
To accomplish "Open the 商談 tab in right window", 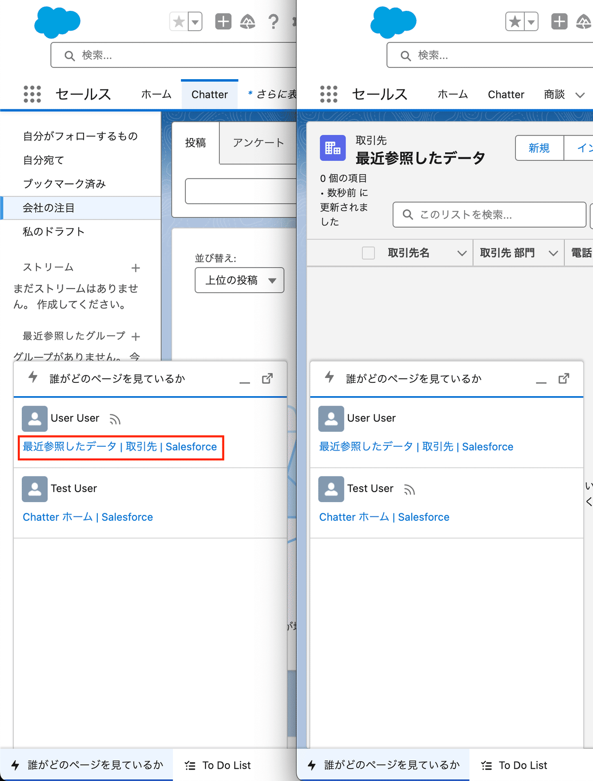I will click(554, 94).
